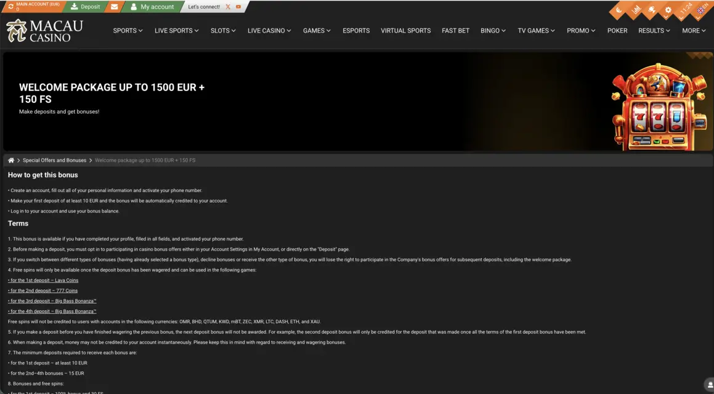The width and height of the screenshot is (714, 394).
Task: Open the settings gear icon
Action: click(668, 10)
